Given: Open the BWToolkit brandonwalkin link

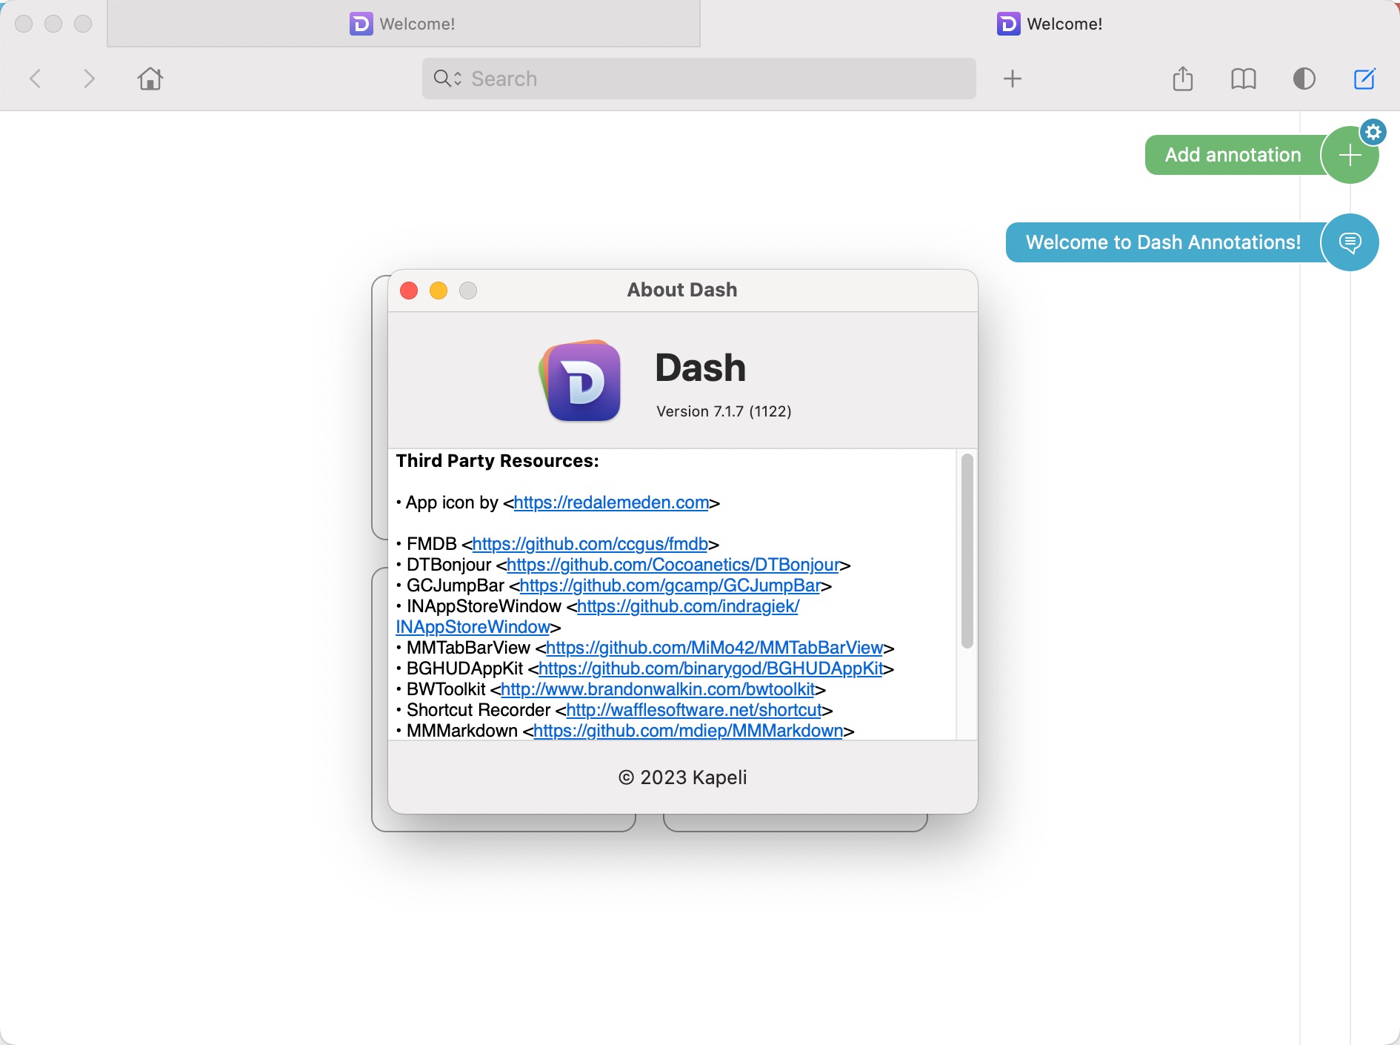Looking at the screenshot, I should tap(658, 689).
